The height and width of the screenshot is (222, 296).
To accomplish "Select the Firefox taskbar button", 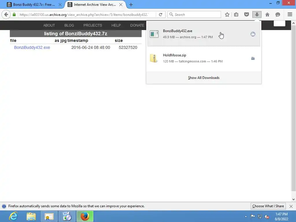I will pyautogui.click(x=85, y=216).
